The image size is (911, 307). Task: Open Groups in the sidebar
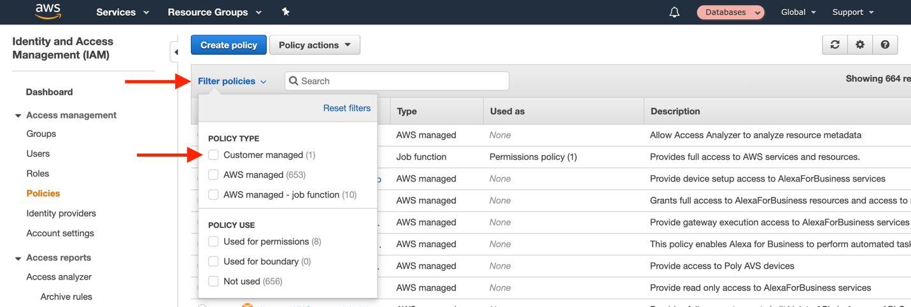pyautogui.click(x=41, y=134)
